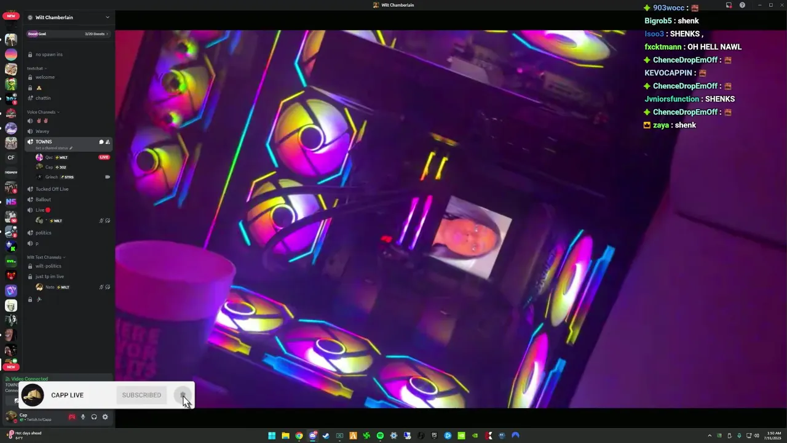Screen dimensions: 787x443
Task: Open the taskbar volume control
Action: click(756, 436)
